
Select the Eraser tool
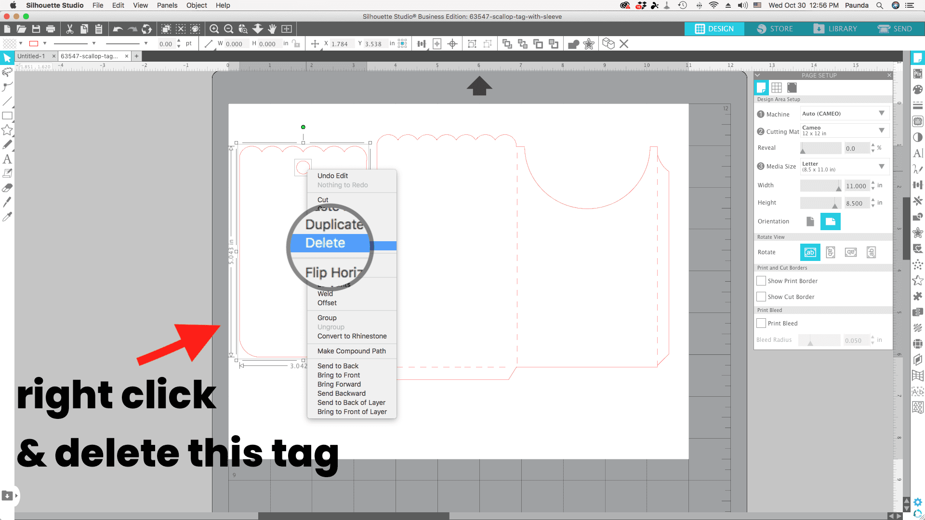point(7,188)
